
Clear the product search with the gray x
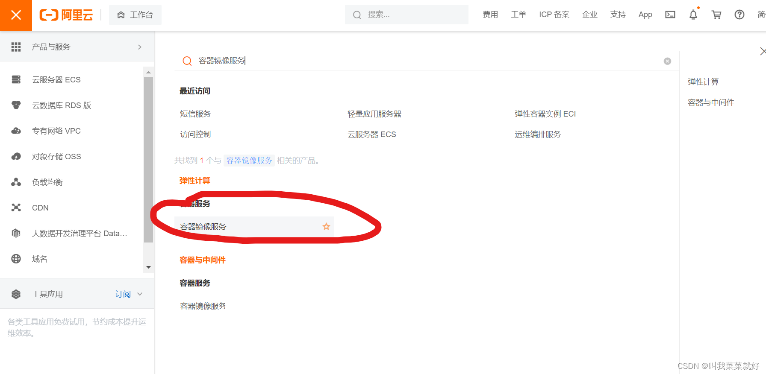(x=667, y=61)
